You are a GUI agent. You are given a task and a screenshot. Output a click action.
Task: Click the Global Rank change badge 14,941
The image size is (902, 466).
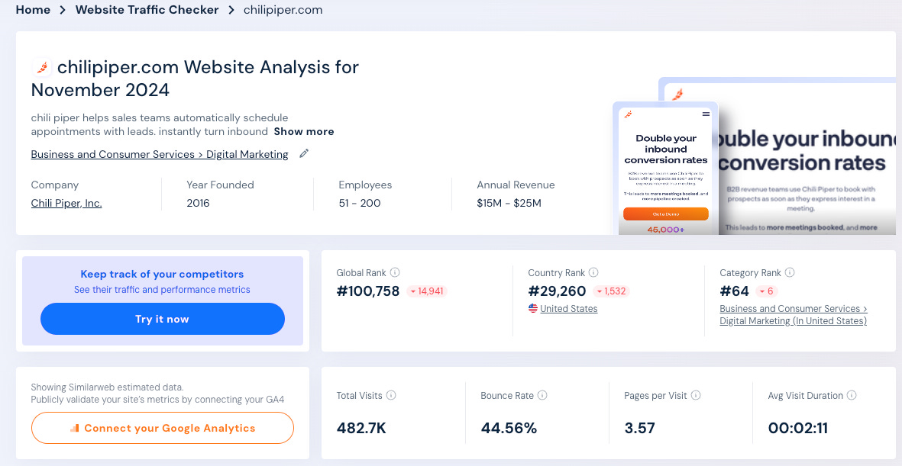(x=427, y=291)
